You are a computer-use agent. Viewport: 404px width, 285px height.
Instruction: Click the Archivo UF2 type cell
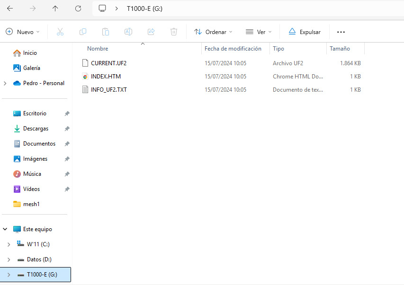click(288, 63)
